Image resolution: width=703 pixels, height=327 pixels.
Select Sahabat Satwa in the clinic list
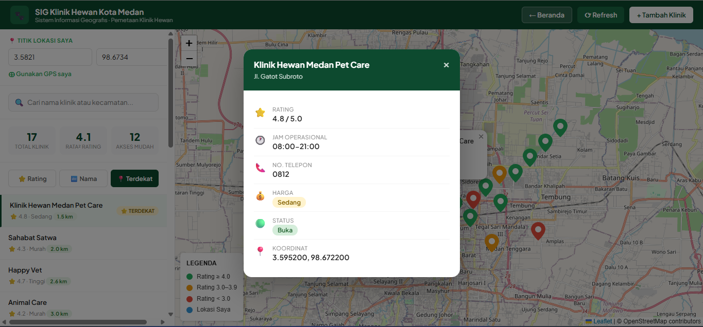coord(83,243)
